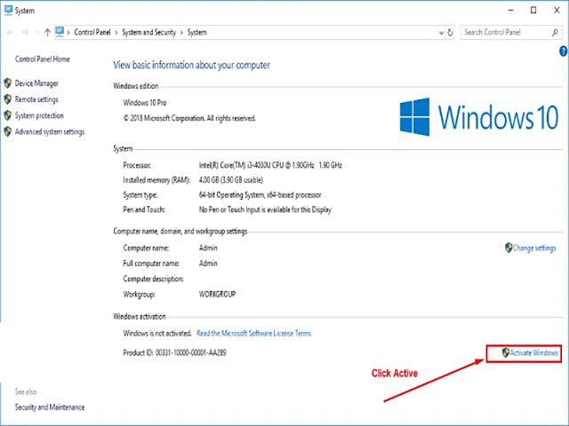Click shield icon next to Activate Windows
569x426 pixels.
coord(506,352)
